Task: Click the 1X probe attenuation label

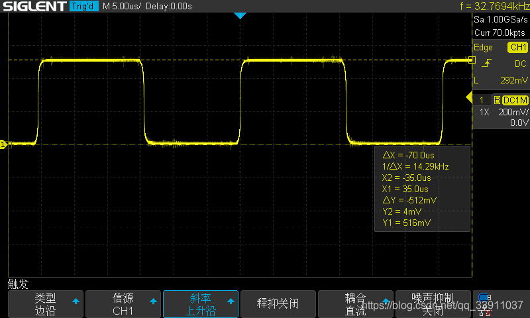Action: (484, 112)
